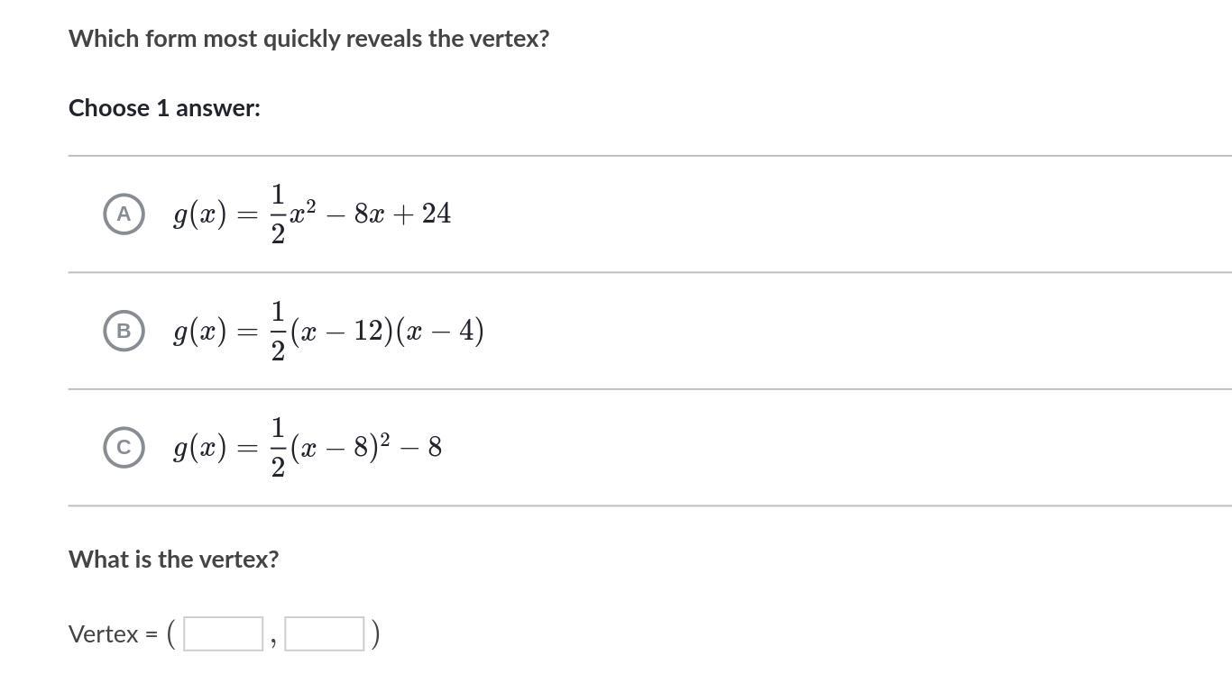Screen dimensions: 1232x692
Task: Select answer choice A radio button
Action: click(x=124, y=214)
